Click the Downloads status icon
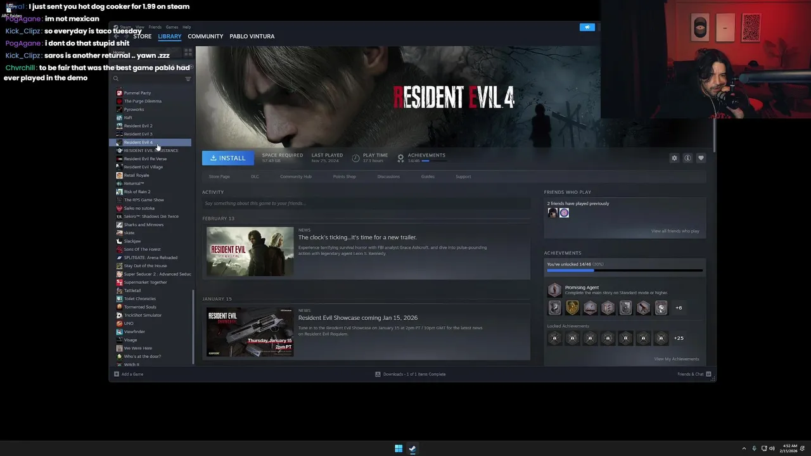The height and width of the screenshot is (456, 811). [x=378, y=374]
